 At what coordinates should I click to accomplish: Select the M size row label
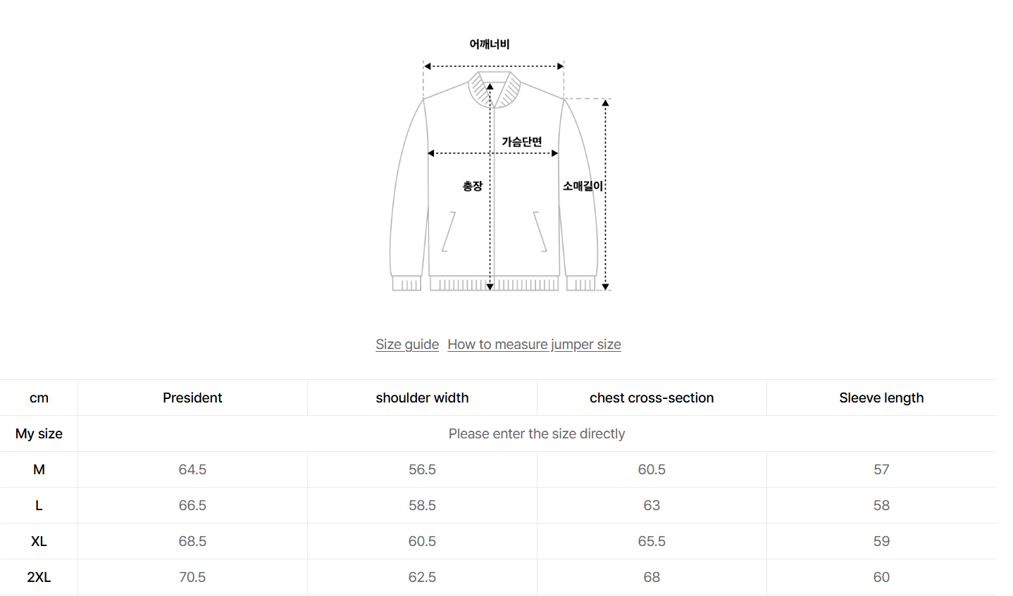tap(39, 469)
